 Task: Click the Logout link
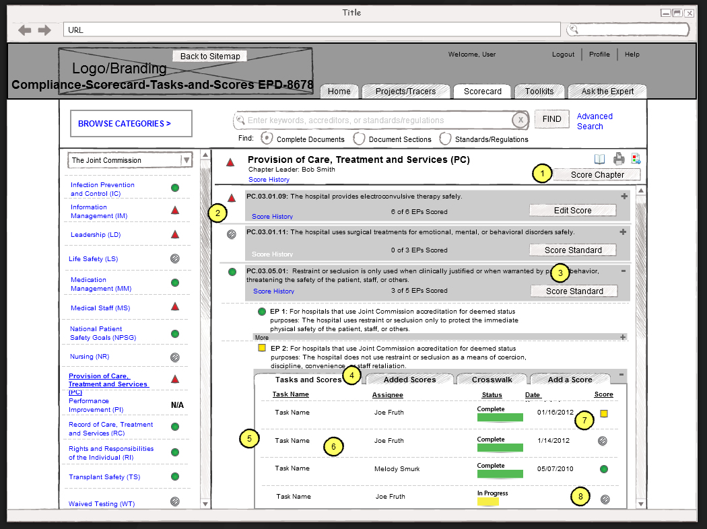pyautogui.click(x=563, y=54)
